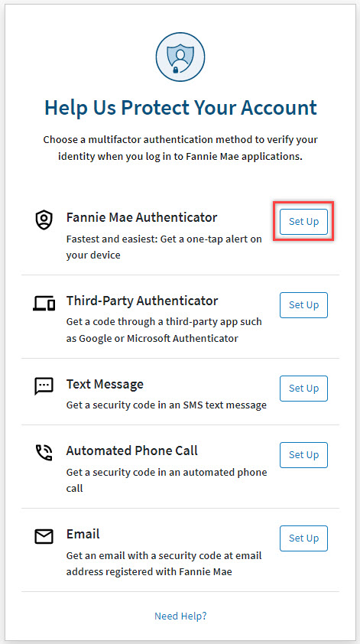Select Set Up for Automated Phone Call
360x644 pixels.
click(303, 455)
